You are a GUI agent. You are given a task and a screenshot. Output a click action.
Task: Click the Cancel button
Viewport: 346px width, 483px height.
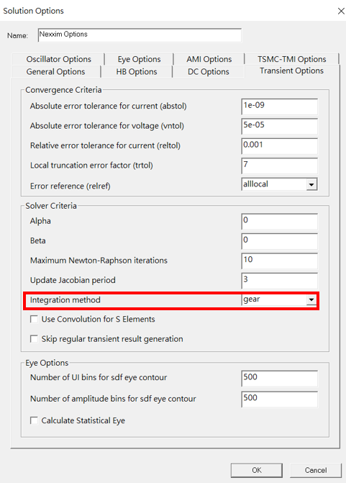[x=316, y=470]
